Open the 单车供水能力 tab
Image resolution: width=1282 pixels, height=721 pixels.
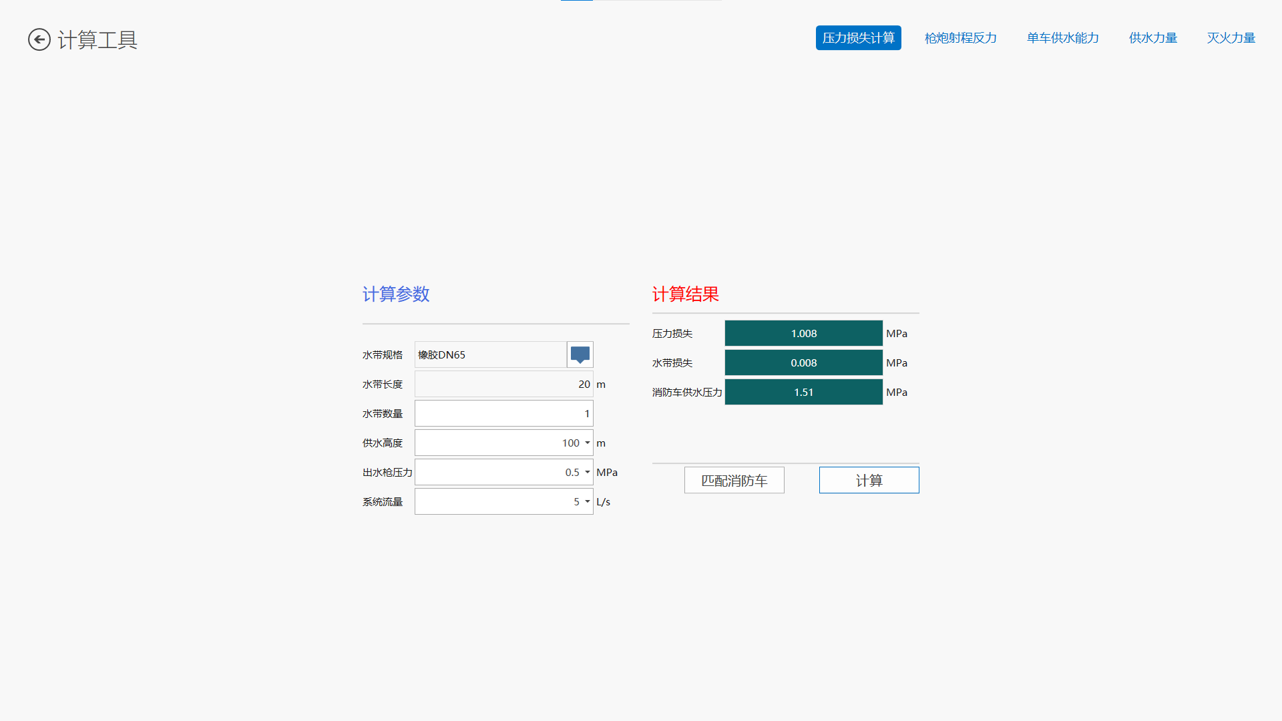(x=1063, y=38)
